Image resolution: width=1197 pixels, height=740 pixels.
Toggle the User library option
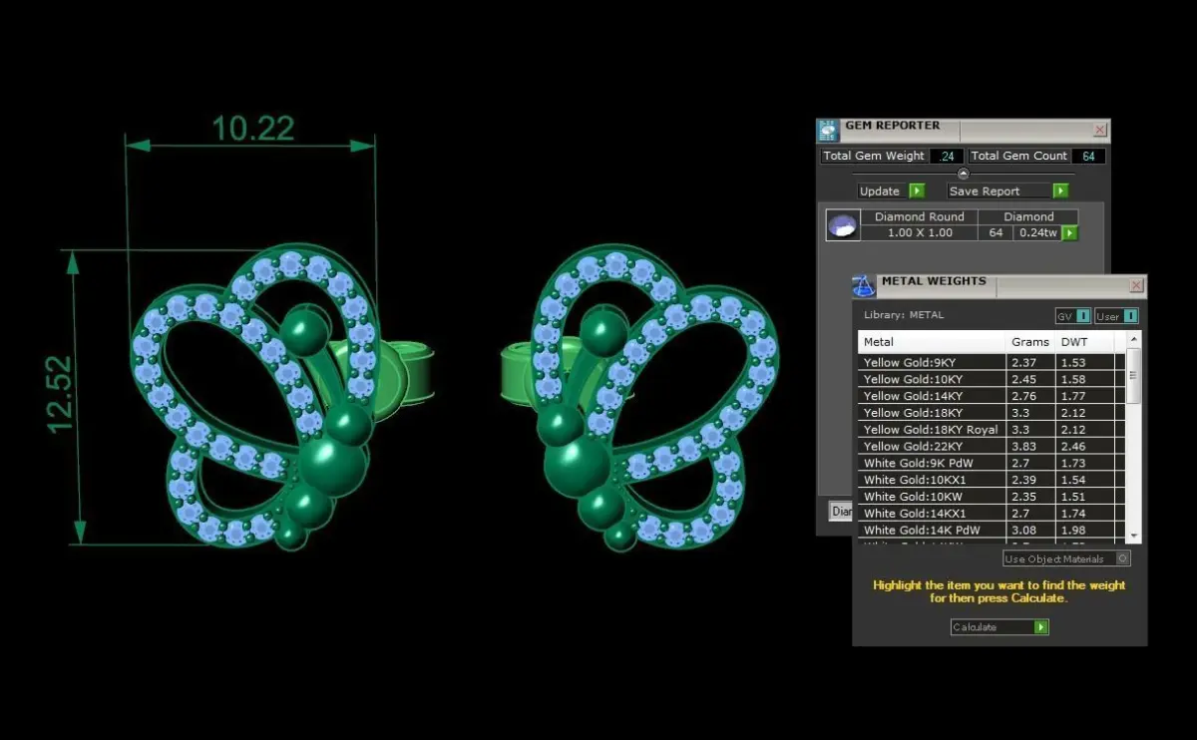[x=1116, y=316]
